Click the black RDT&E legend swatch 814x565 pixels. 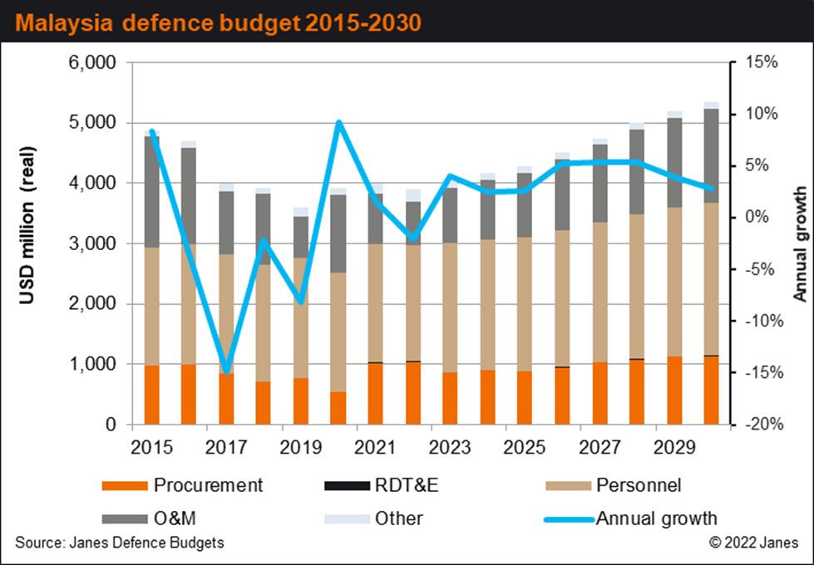click(347, 486)
